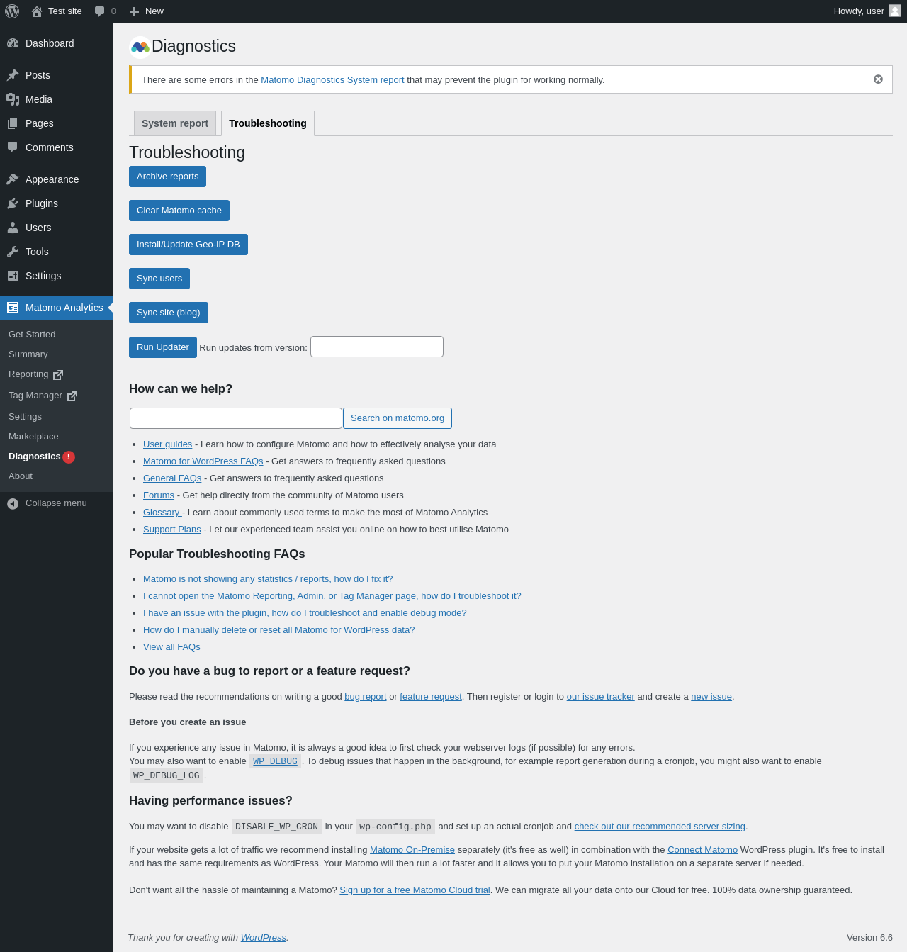Open FAQ about enabling debug mode

(305, 613)
